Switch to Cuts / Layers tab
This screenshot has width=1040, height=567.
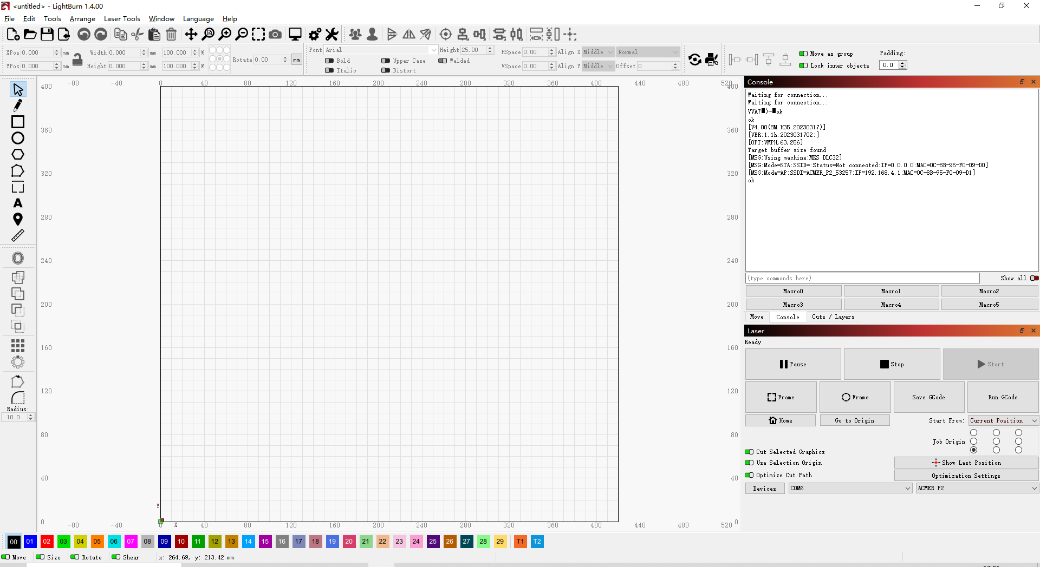tap(833, 317)
